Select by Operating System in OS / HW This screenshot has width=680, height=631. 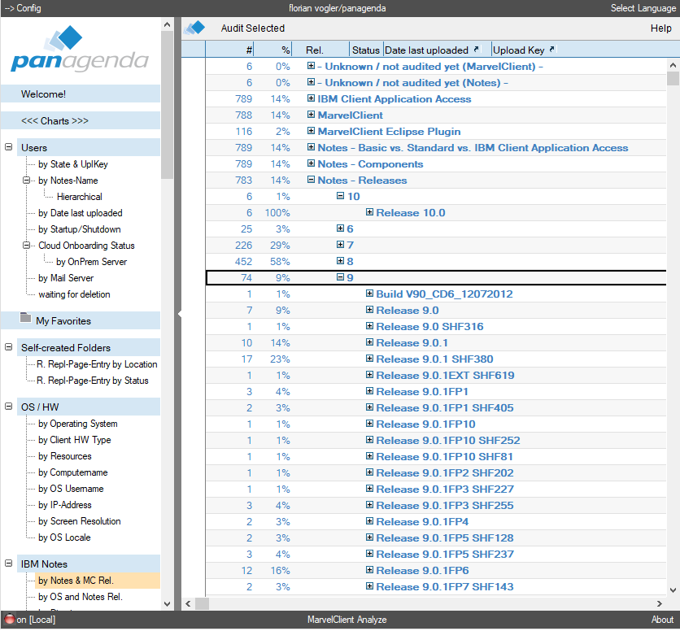pos(77,424)
